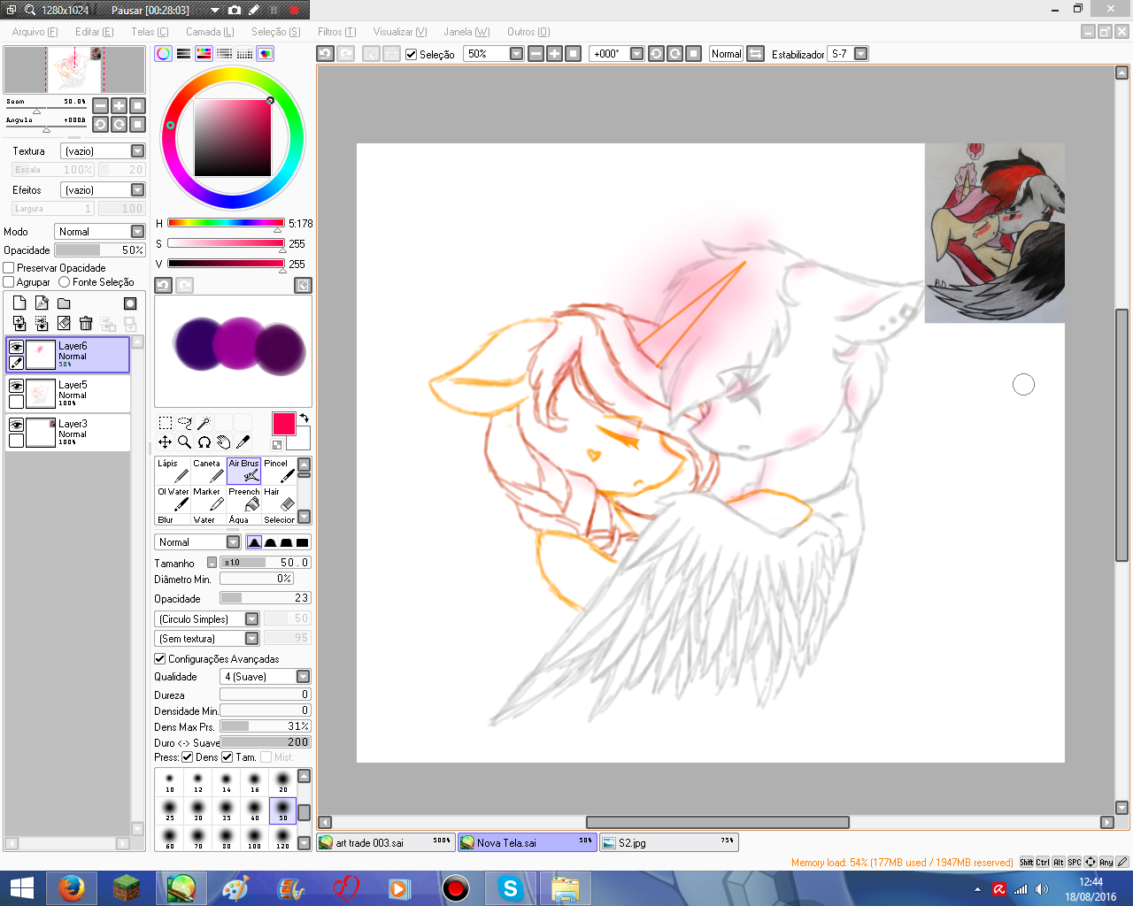Adjust the H hue slider
This screenshot has height=906, width=1133.
click(226, 223)
